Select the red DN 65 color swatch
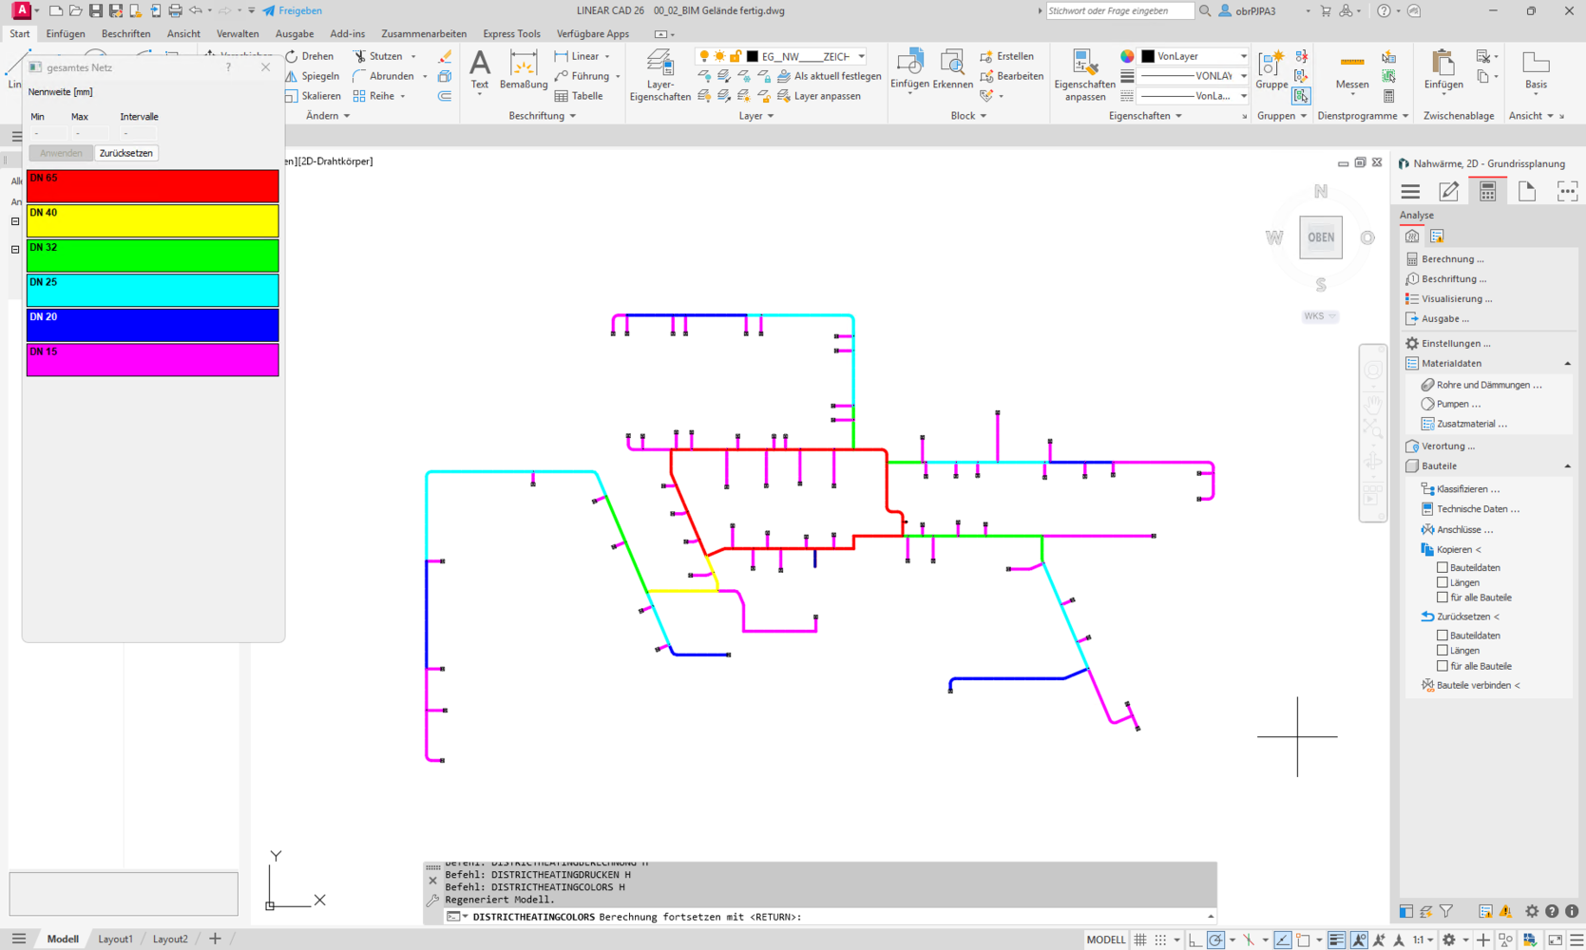 point(152,186)
